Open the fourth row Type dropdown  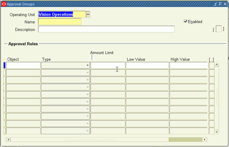[x=87, y=87]
